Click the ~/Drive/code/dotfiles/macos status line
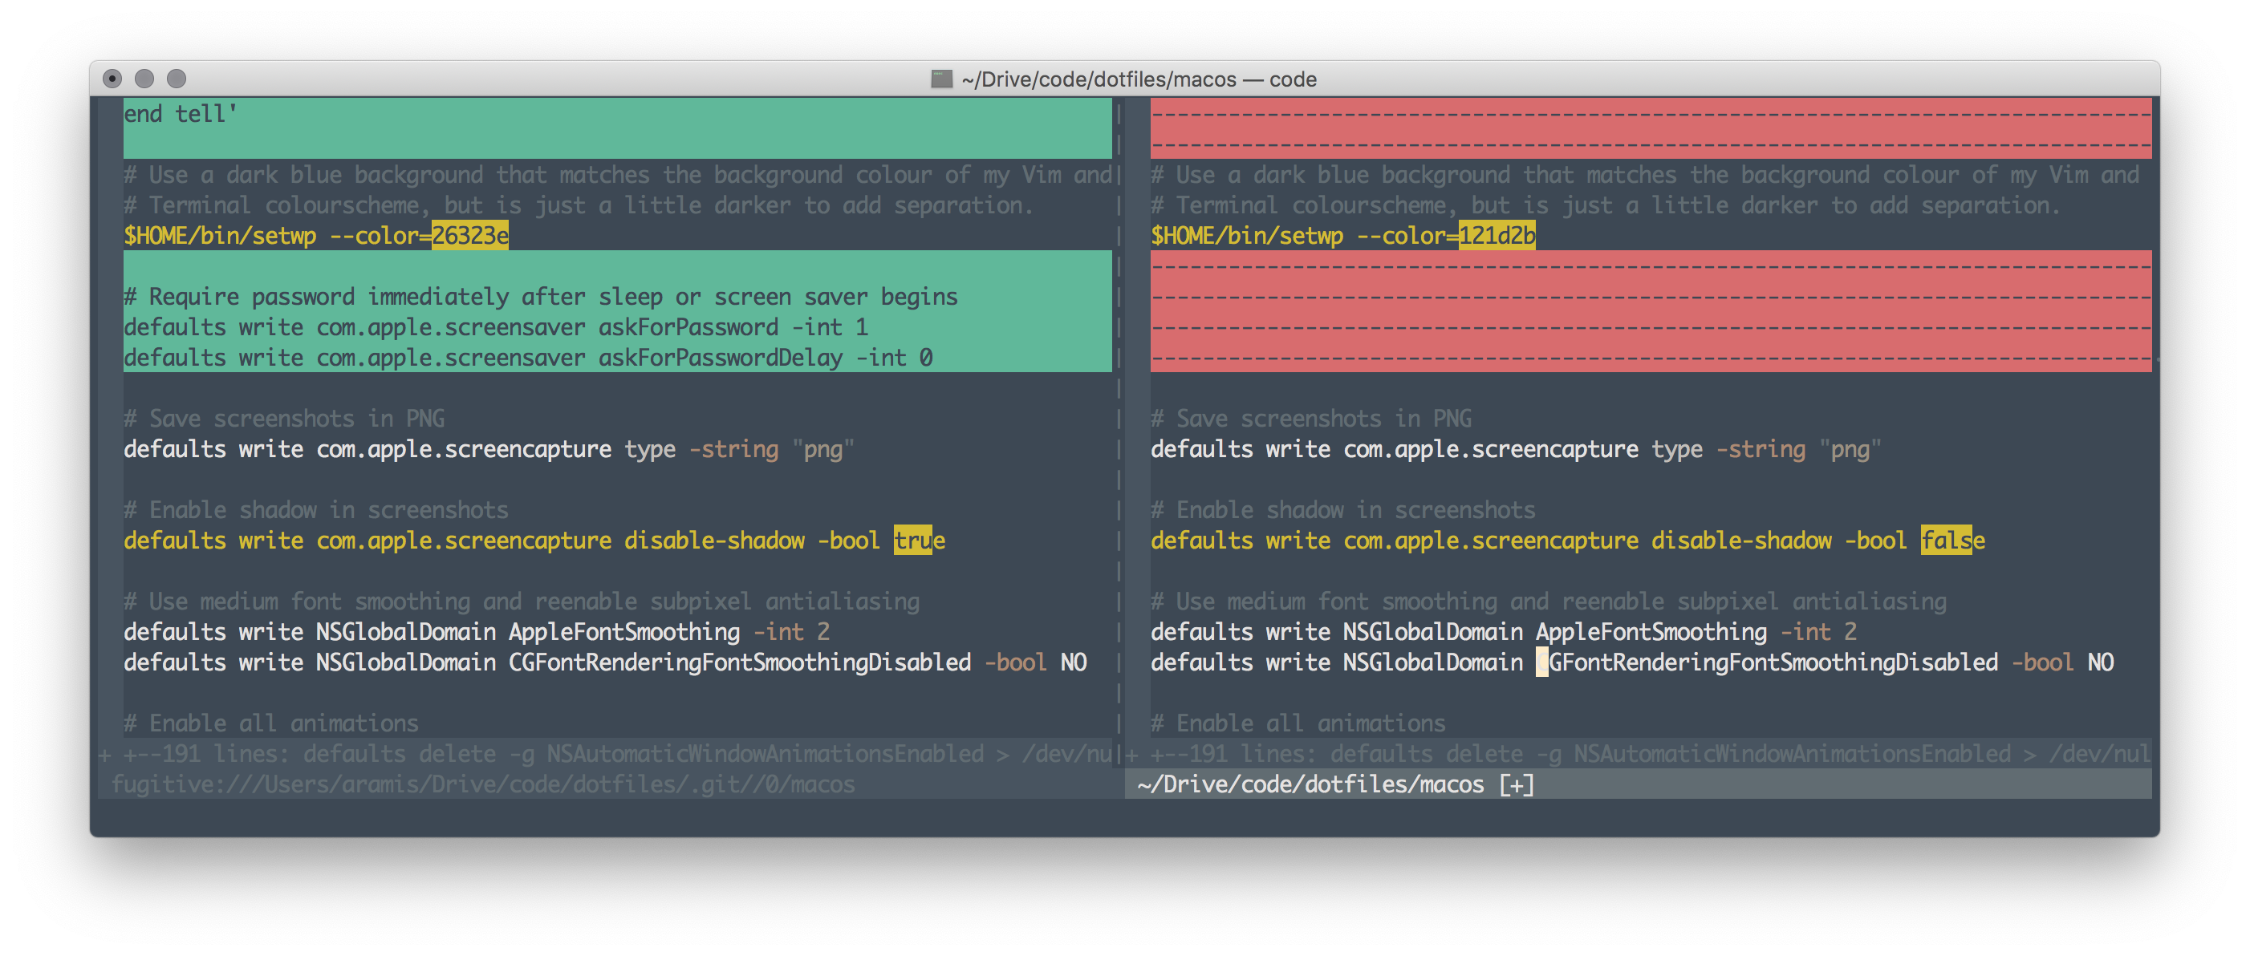This screenshot has height=956, width=2250. click(x=1310, y=785)
